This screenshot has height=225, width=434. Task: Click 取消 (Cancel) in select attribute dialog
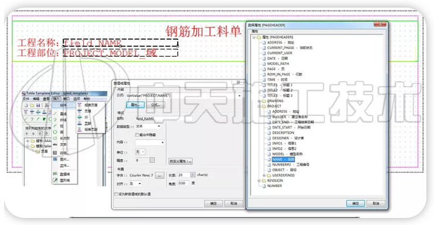pos(376,203)
